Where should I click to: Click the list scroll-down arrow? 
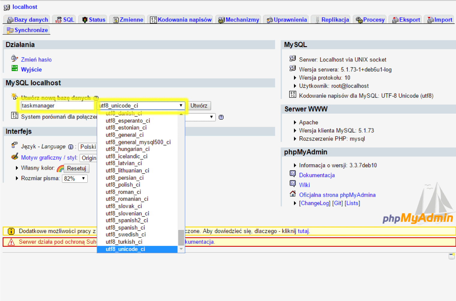click(x=181, y=249)
